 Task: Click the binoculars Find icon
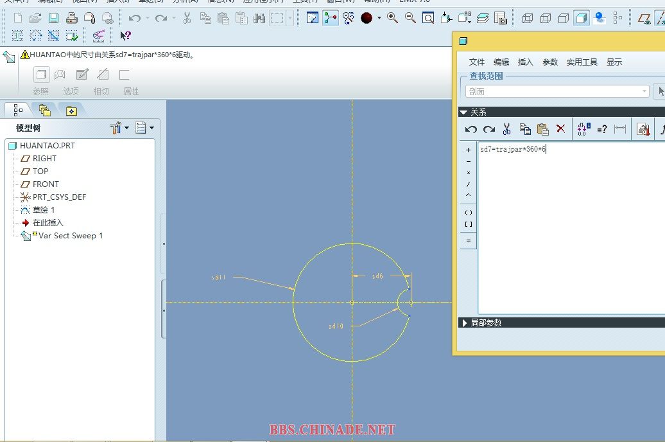point(259,18)
